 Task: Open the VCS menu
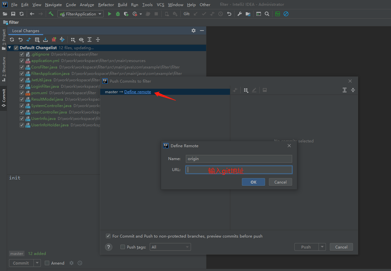160,5
